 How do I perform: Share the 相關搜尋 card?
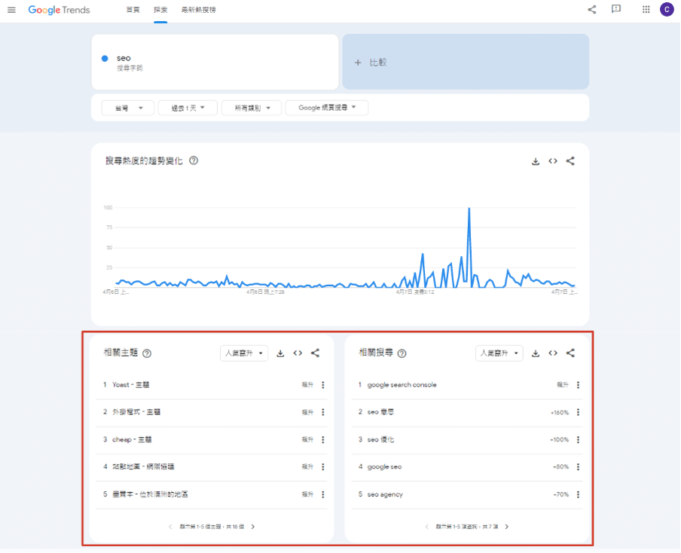tap(570, 353)
